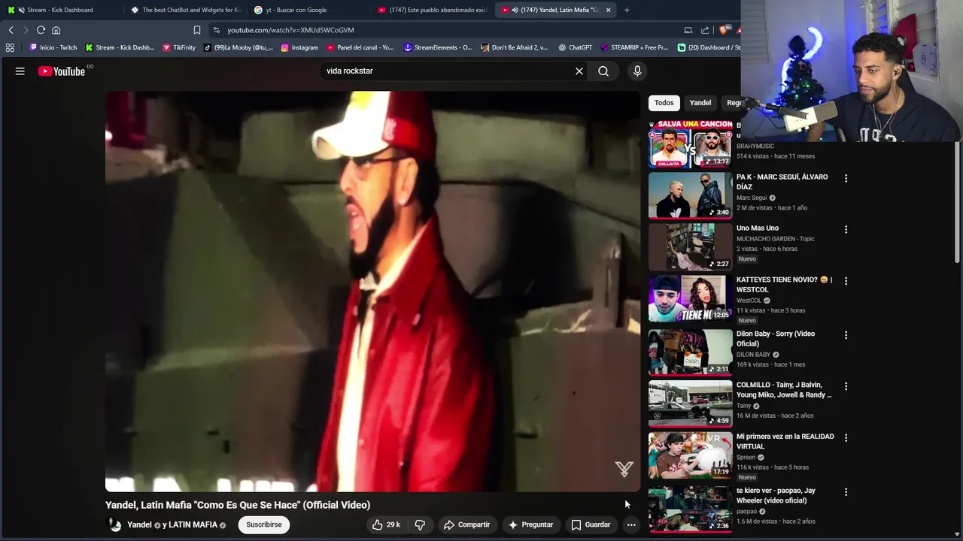Open 'Panel del canal' YouTube bookmark
Image resolution: width=963 pixels, height=541 pixels.
360,47
